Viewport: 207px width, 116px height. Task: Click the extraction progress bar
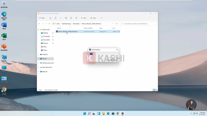103,54
